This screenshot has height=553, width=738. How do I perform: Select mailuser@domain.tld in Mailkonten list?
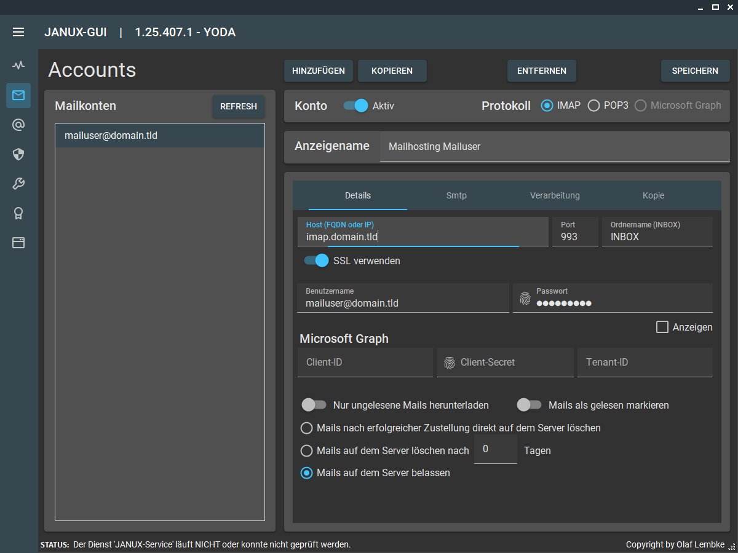pos(160,135)
